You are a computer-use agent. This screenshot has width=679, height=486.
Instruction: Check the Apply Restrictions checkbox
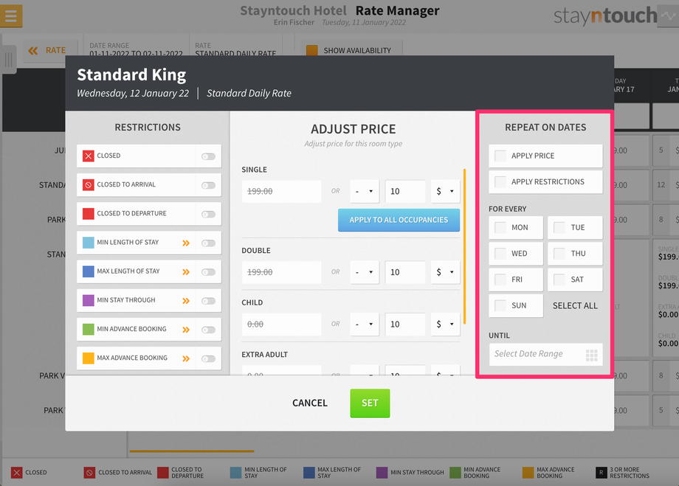[x=500, y=181]
